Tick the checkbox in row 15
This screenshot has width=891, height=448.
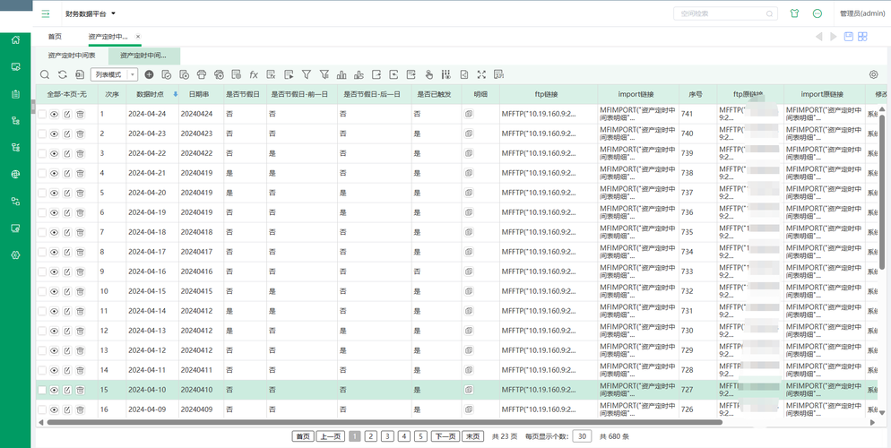coord(42,390)
